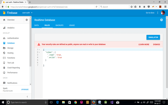Collapse the sidebar with chevron arrow
The height and width of the screenshot is (105, 168).
coord(27,97)
